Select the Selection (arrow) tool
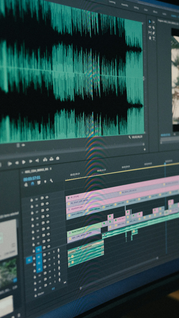This screenshot has width=179, height=318. (x=150, y=21)
